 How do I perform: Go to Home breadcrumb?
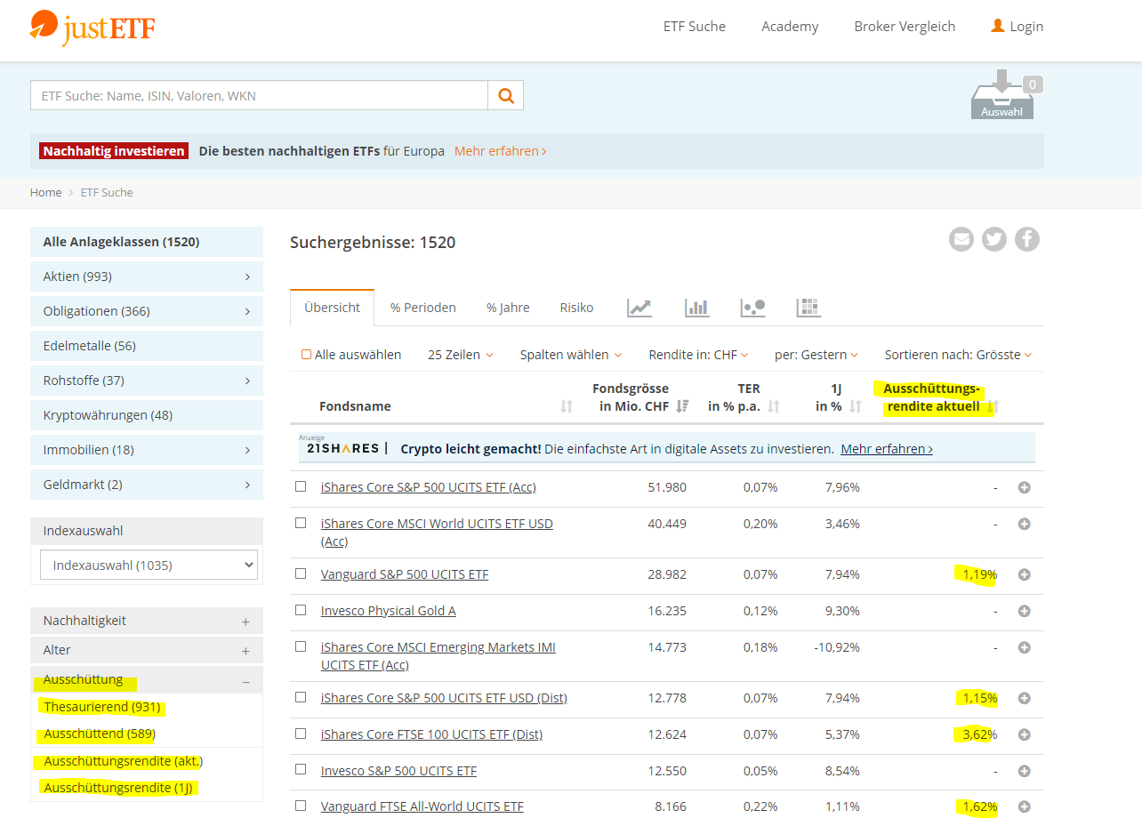pos(46,192)
